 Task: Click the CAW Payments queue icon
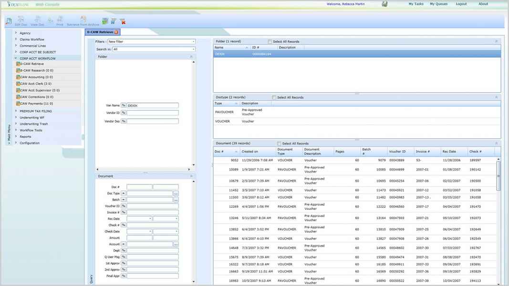(x=18, y=103)
